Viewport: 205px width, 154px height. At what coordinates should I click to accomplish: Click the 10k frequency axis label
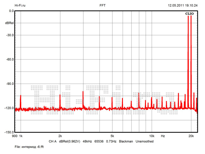point(152,136)
